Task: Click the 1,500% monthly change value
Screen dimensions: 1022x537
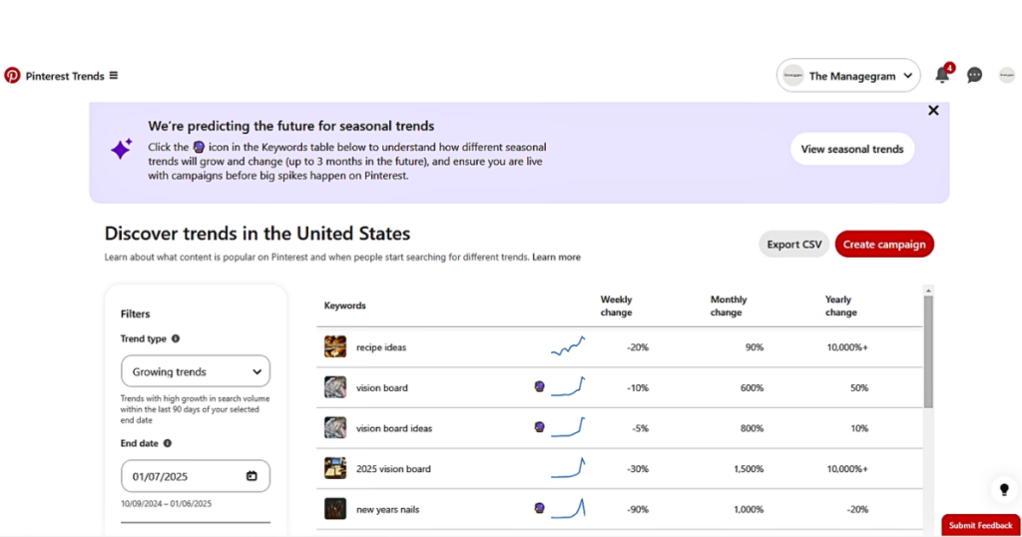Action: (749, 468)
